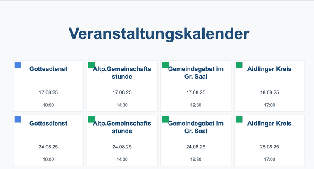Click green square on Gemeindegebet 17.08.25 card

tap(165, 65)
